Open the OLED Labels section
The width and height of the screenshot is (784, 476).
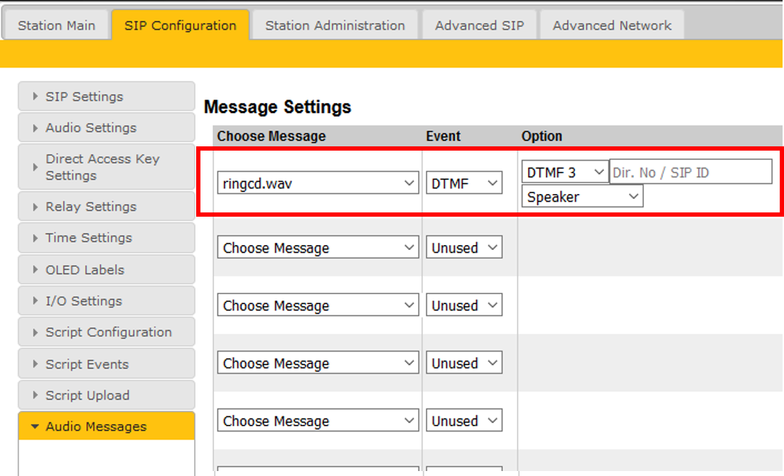106,270
